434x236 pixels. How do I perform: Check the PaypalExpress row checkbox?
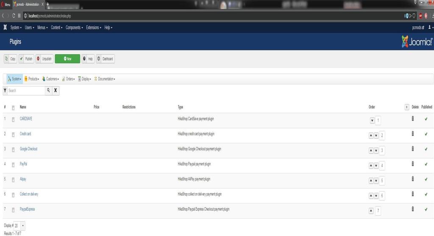coord(13,210)
